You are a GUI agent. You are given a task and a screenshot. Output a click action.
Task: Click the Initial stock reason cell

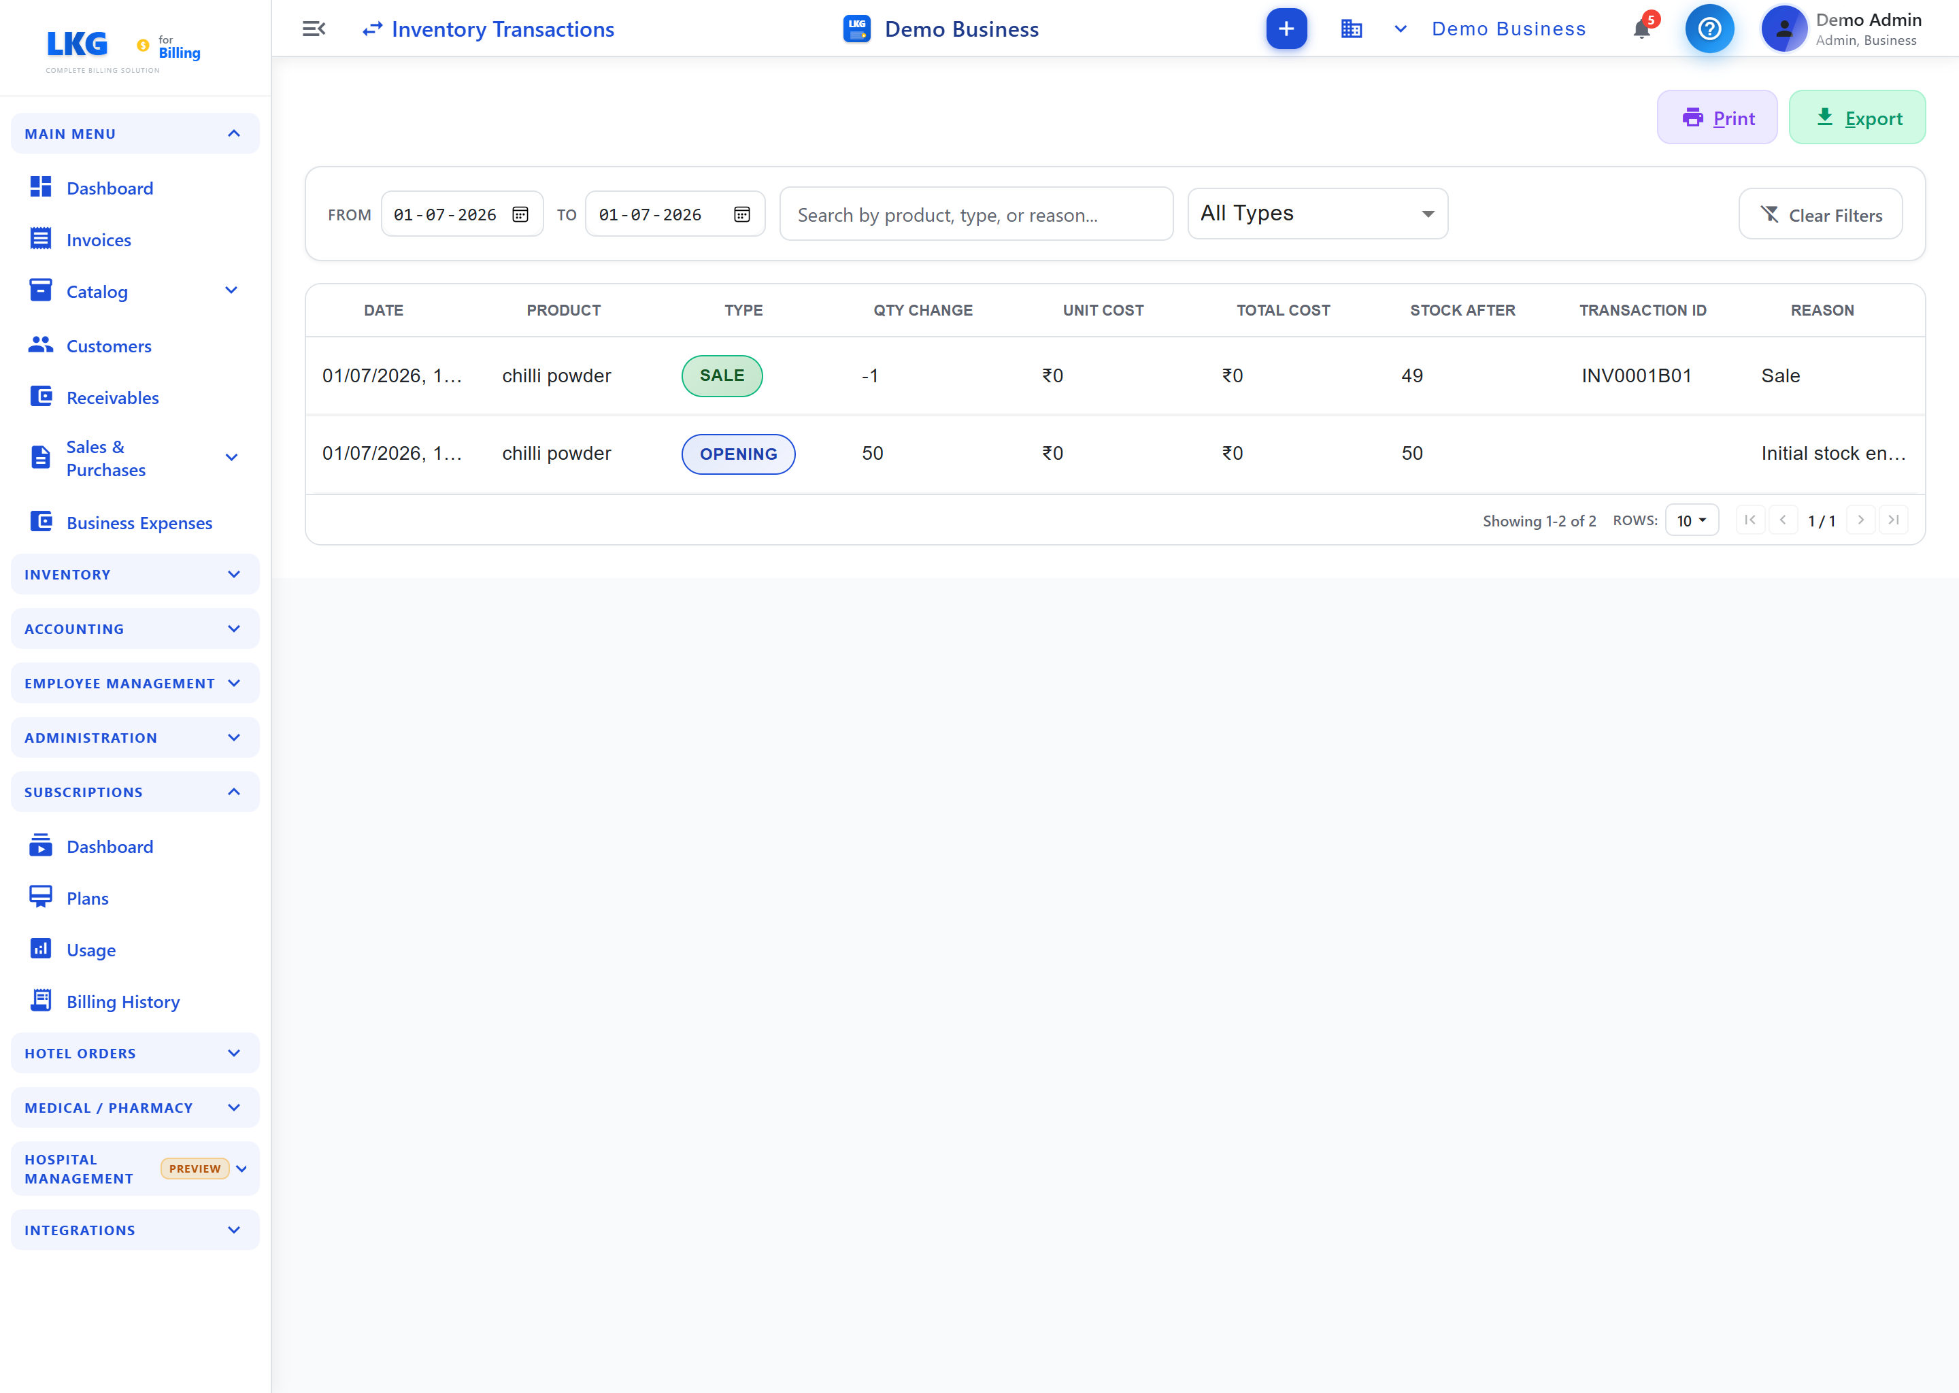[1833, 453]
